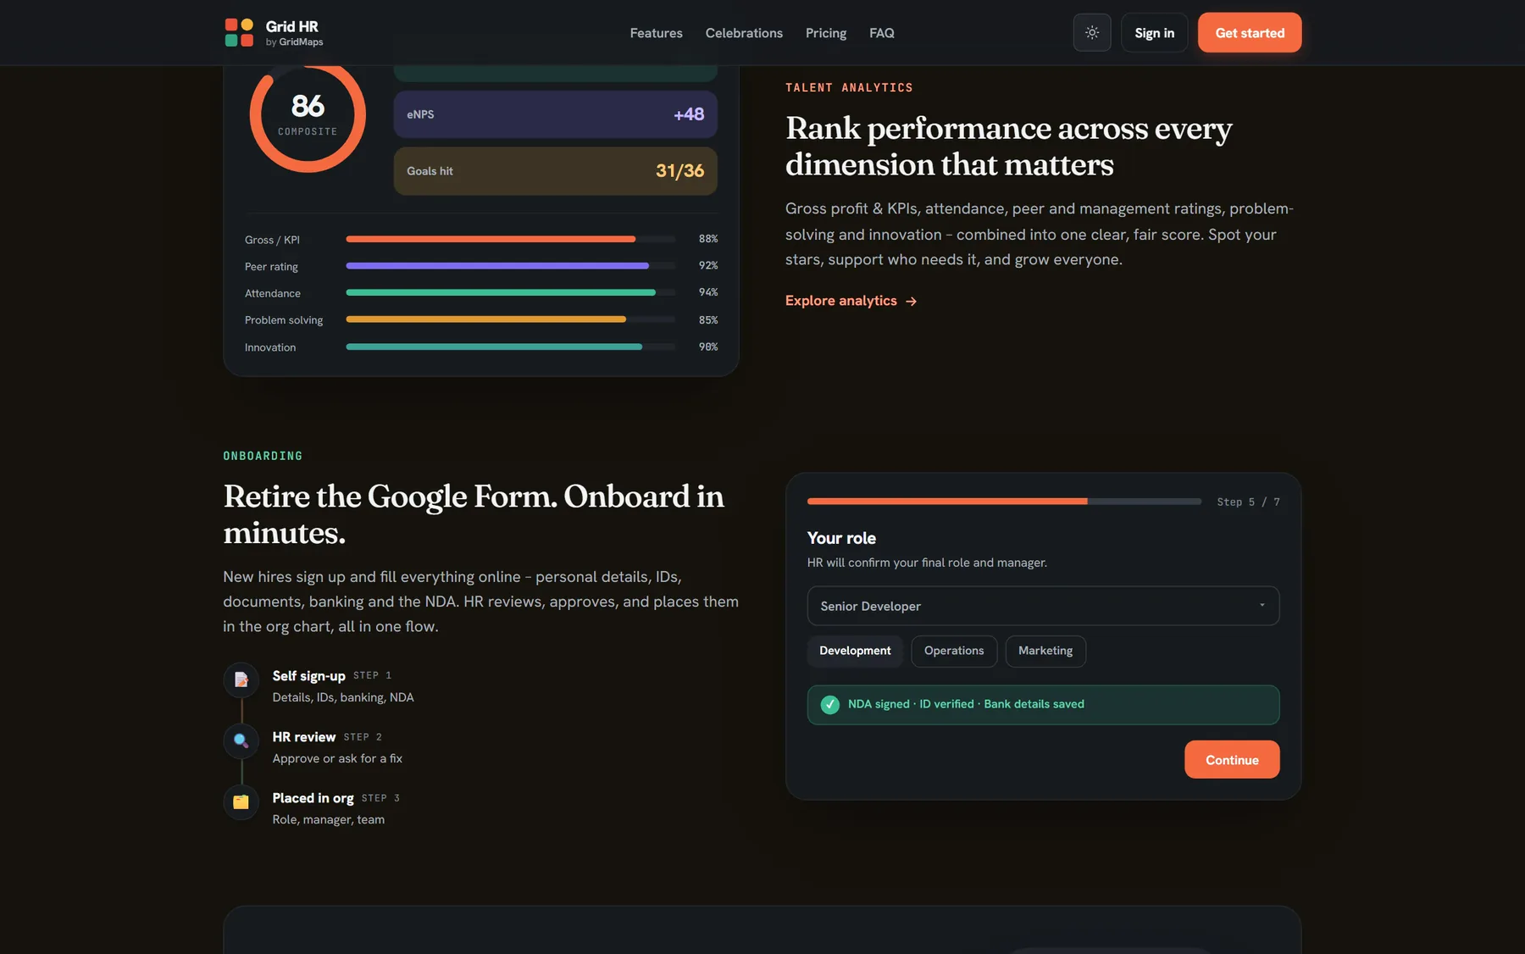Image resolution: width=1525 pixels, height=954 pixels.
Task: Click the Step 5 / 7 label
Action: (1248, 502)
